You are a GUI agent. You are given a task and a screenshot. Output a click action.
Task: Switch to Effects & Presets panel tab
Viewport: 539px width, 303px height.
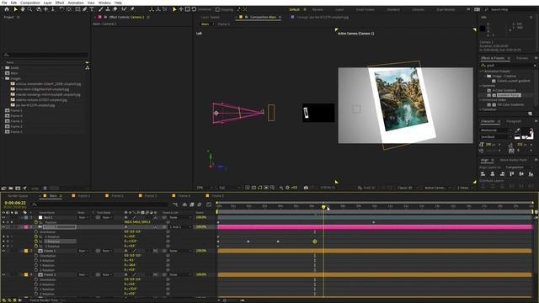492,58
